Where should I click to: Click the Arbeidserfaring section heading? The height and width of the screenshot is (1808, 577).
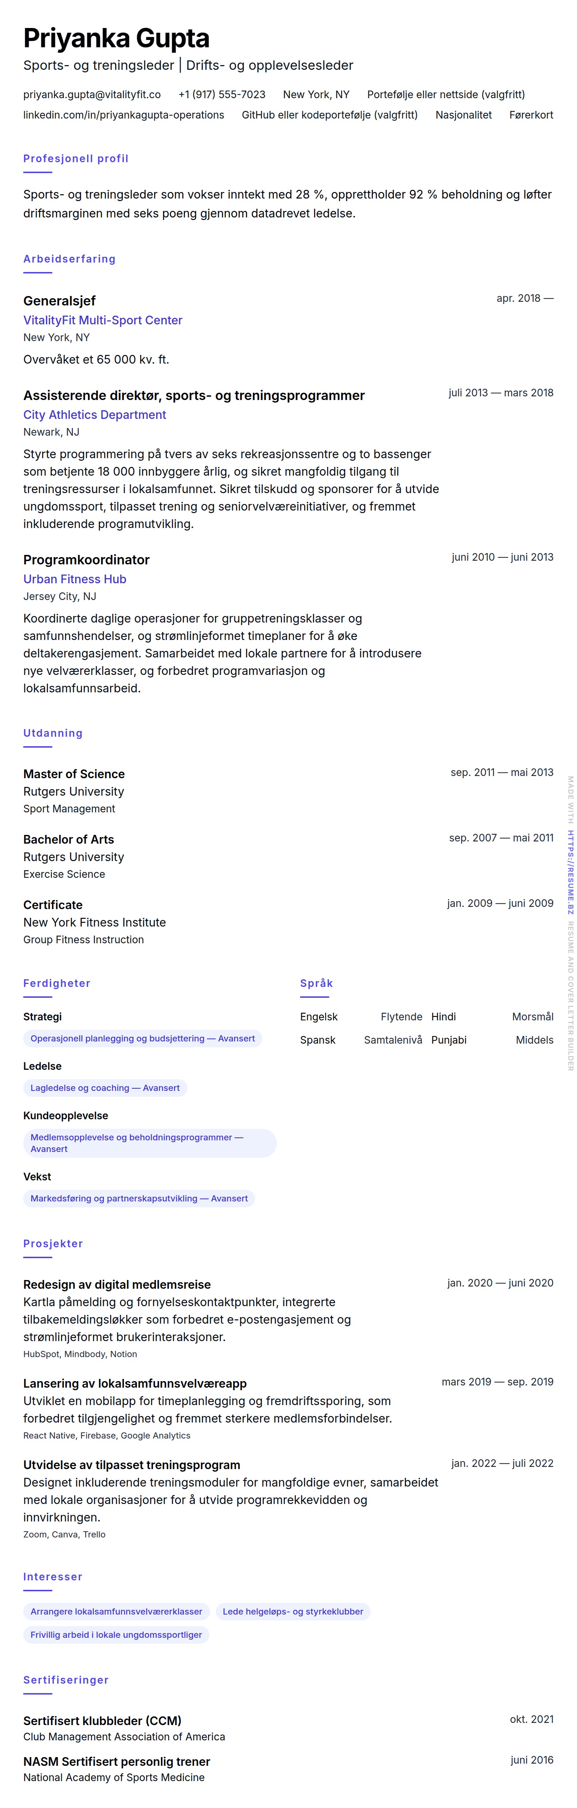[69, 259]
